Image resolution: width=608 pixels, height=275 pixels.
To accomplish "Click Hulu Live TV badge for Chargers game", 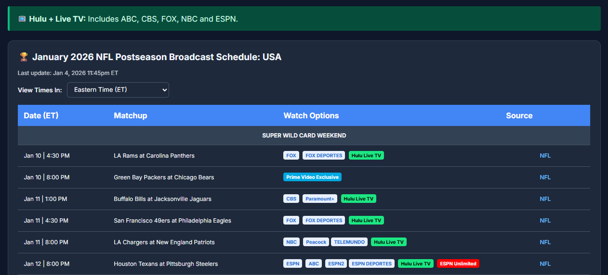I will pos(389,242).
